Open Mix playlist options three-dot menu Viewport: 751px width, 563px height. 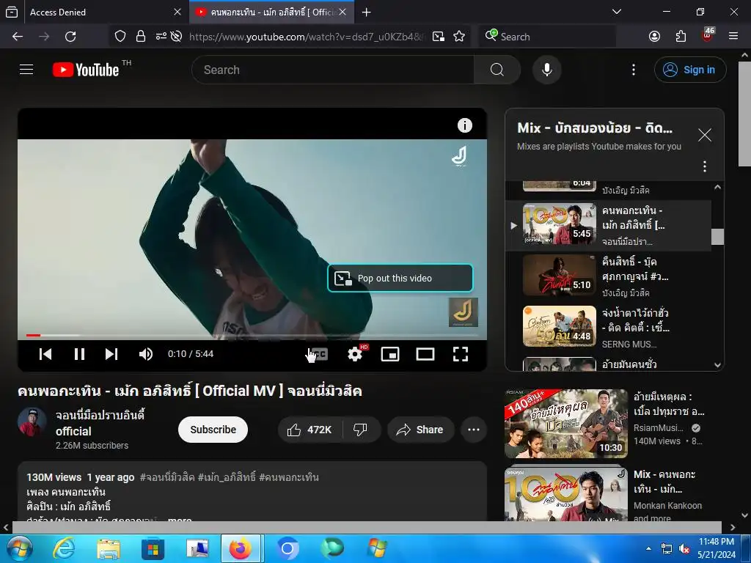click(705, 166)
